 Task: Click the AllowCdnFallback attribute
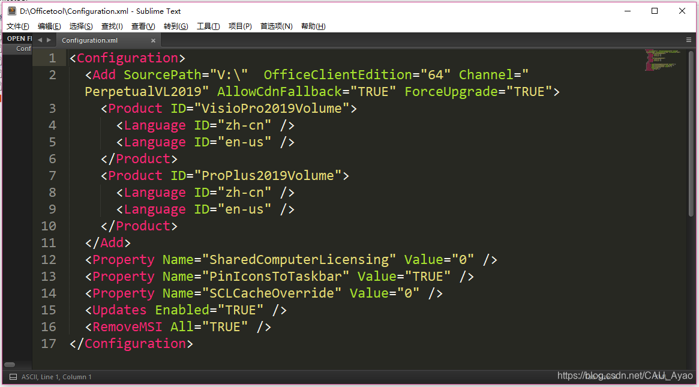click(x=280, y=91)
